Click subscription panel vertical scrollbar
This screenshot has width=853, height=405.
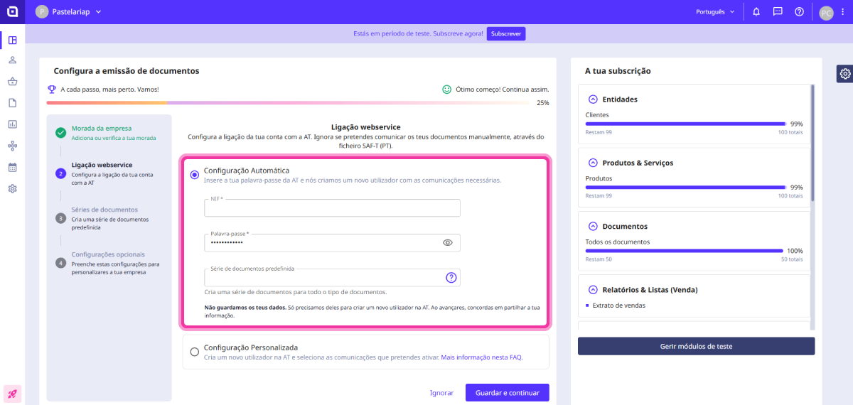[812, 142]
